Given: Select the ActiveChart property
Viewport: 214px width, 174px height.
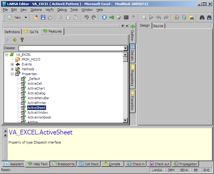Looking at the screenshot, I should coord(36,88).
